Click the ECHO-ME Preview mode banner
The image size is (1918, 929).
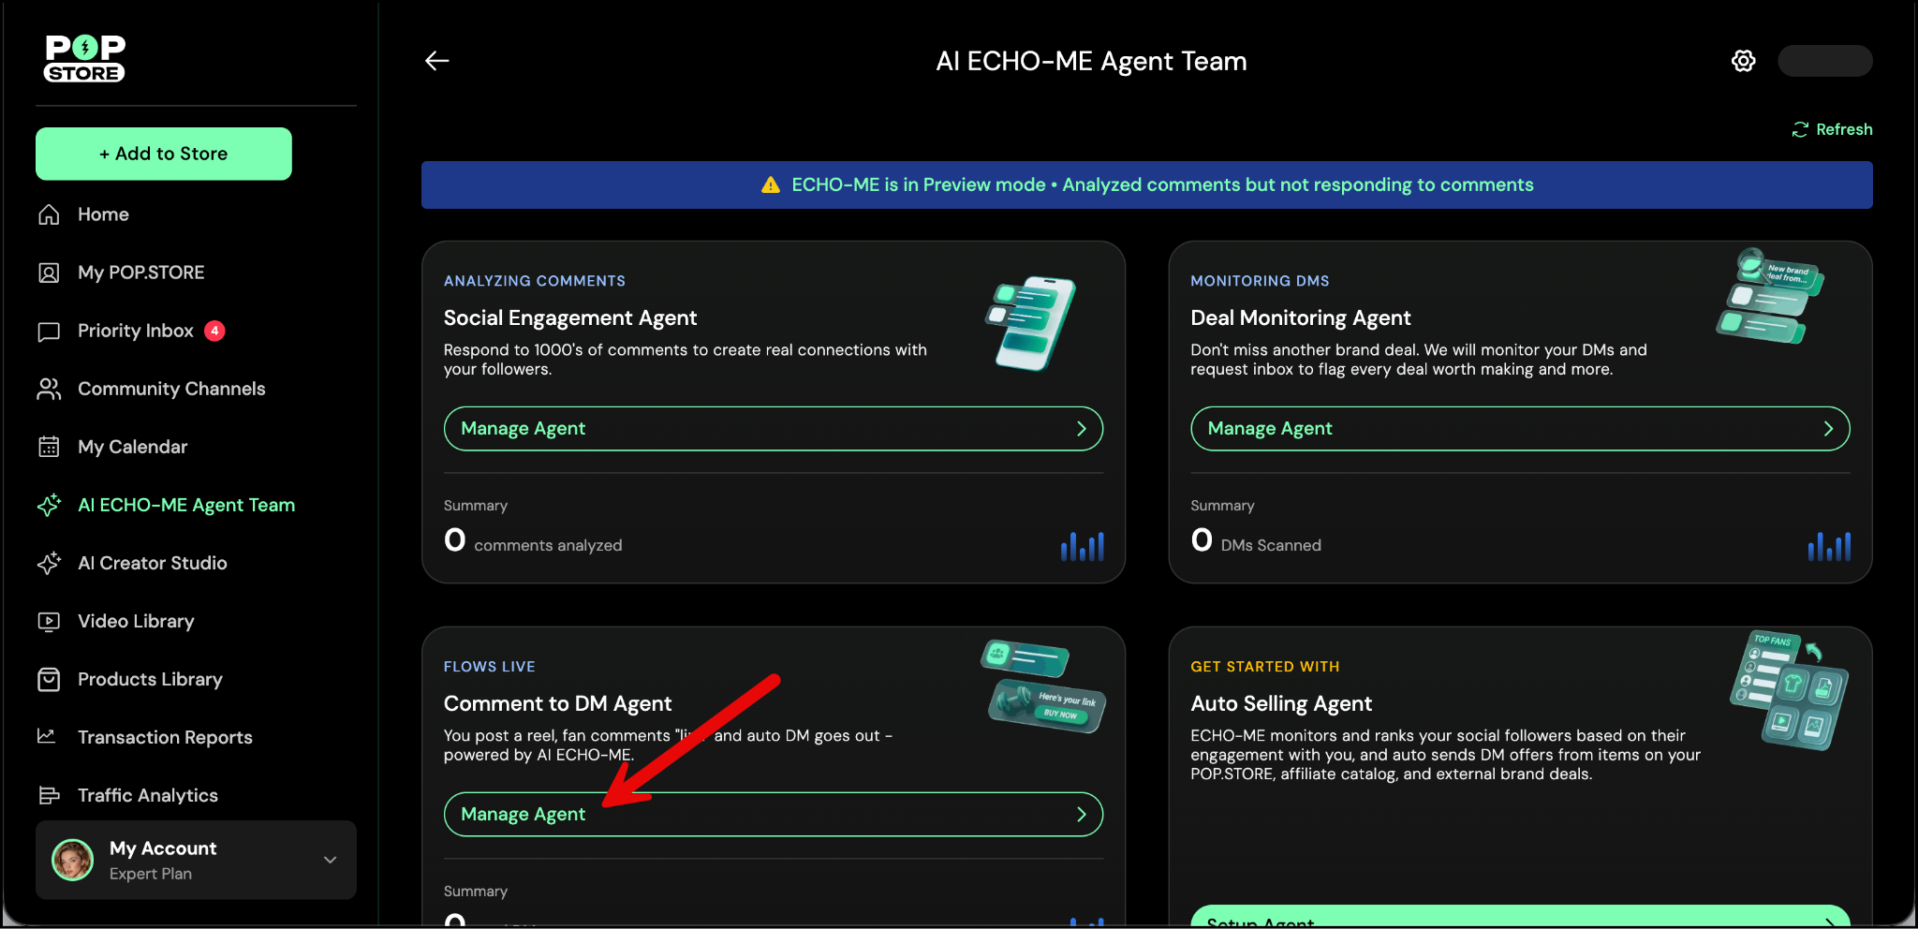click(1146, 184)
